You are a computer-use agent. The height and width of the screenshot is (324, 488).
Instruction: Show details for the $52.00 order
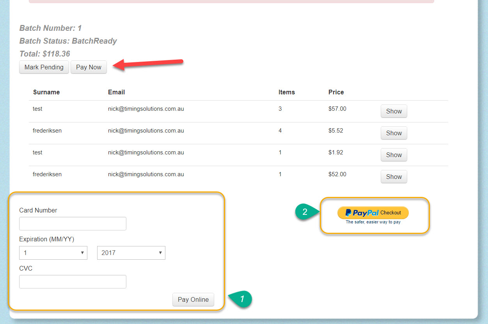coord(394,177)
